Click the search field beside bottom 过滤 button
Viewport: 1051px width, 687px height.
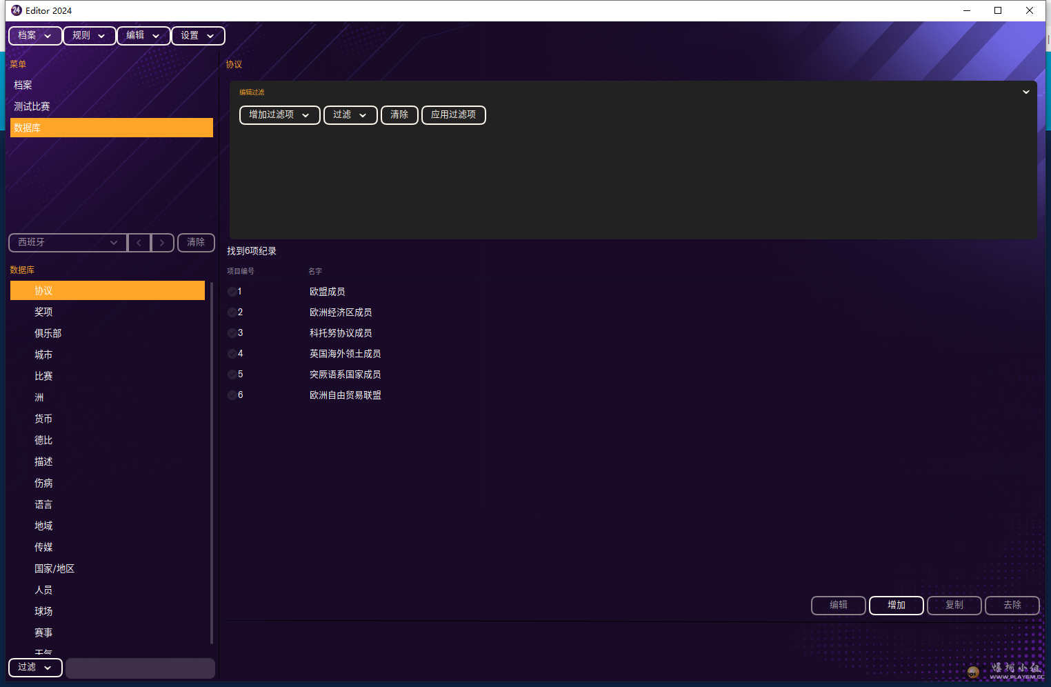click(x=140, y=668)
